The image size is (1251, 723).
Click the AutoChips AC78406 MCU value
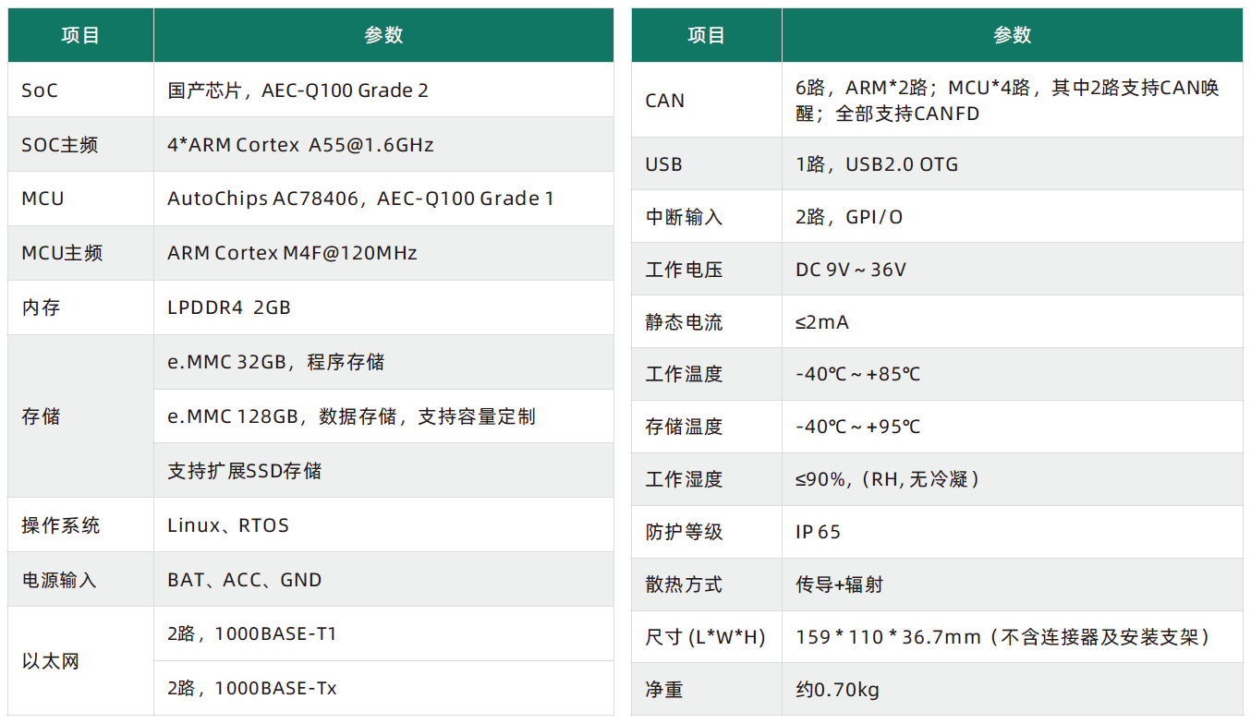(x=383, y=199)
